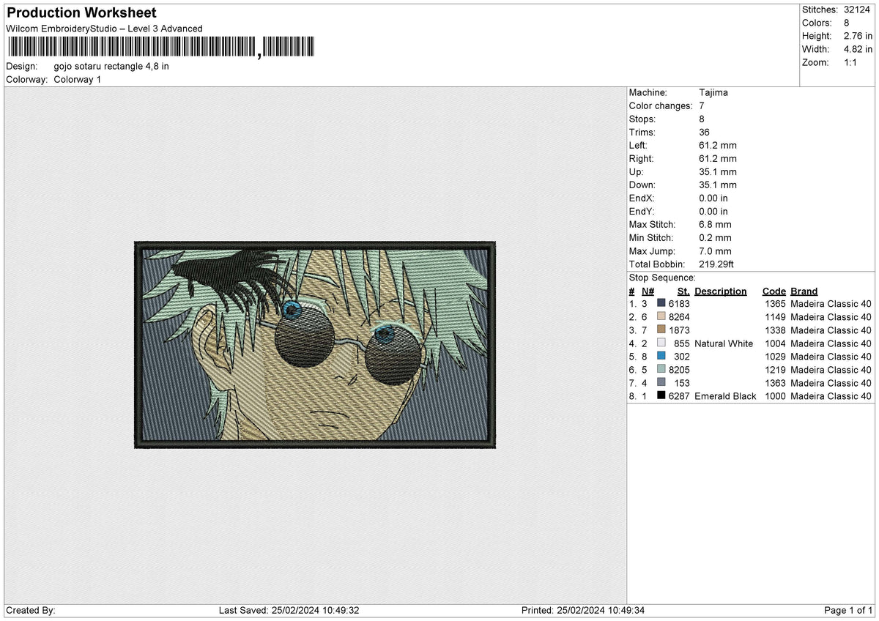Click the Colors count value in the header

point(848,23)
